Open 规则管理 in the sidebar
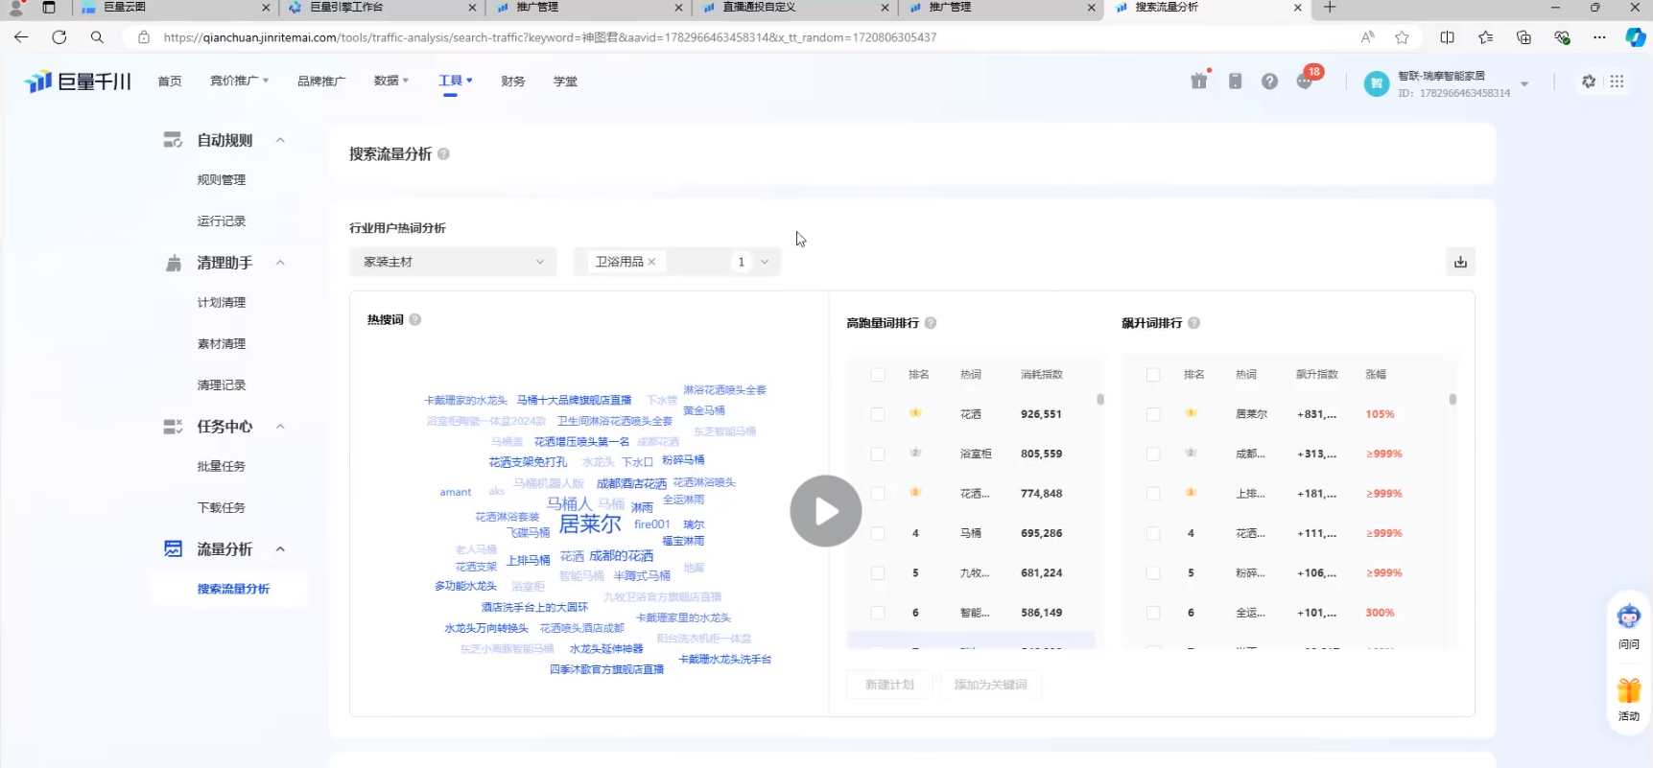This screenshot has width=1653, height=768. pyautogui.click(x=222, y=180)
